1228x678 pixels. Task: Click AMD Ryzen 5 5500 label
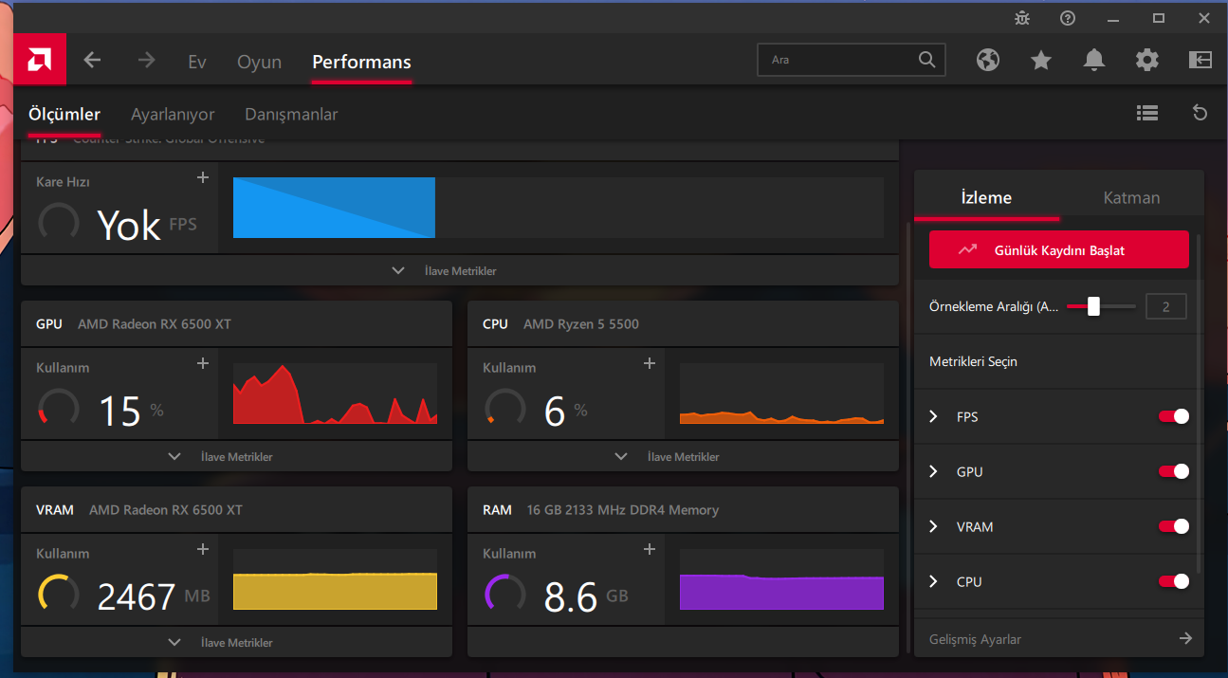581,323
